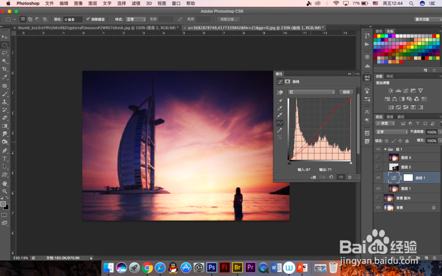442x276 pixels.
Task: Select the Lasso tool
Action: click(x=4, y=53)
